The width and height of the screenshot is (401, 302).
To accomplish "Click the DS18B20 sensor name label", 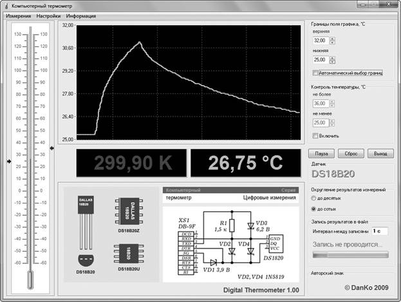I will point(333,174).
